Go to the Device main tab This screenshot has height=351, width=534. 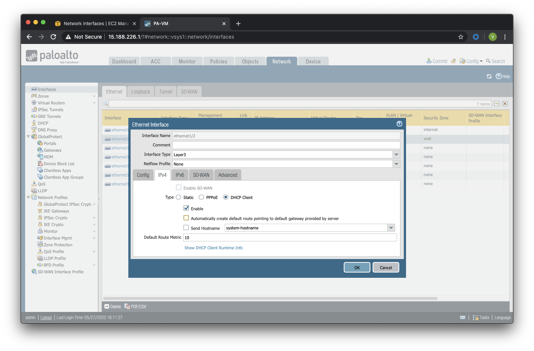pyautogui.click(x=313, y=61)
